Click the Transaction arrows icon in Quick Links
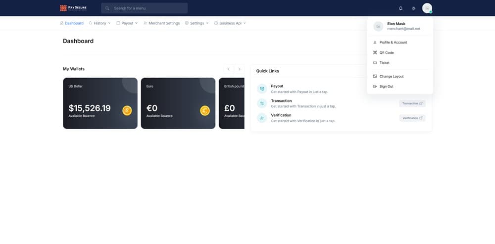The image size is (495, 244). [262, 103]
